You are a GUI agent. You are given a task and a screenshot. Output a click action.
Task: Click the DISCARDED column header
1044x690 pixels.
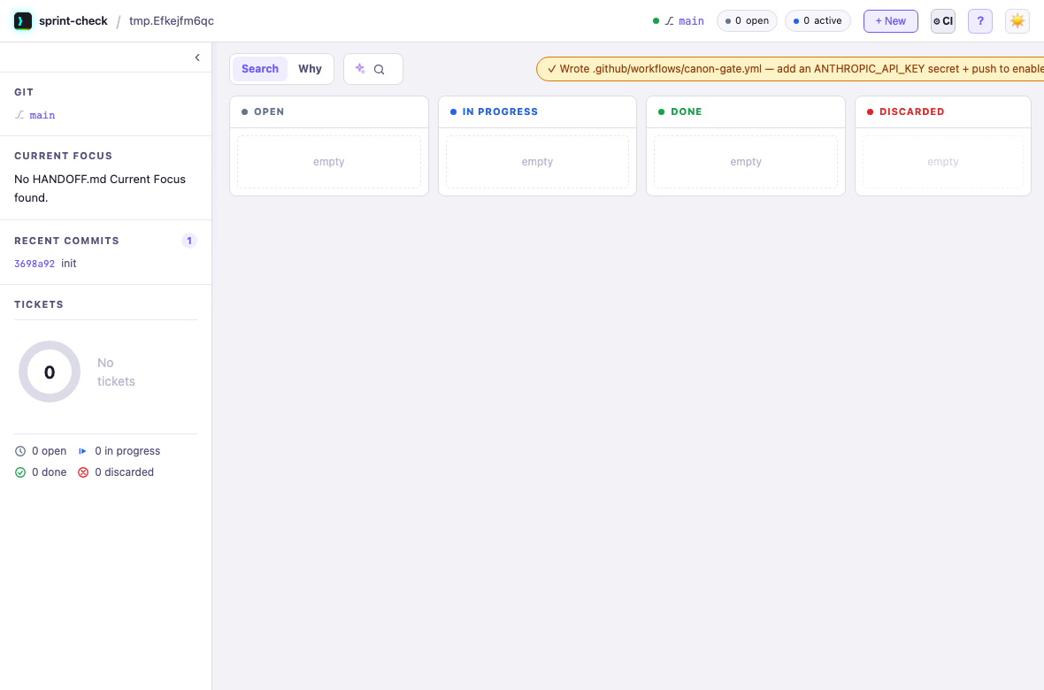point(943,111)
